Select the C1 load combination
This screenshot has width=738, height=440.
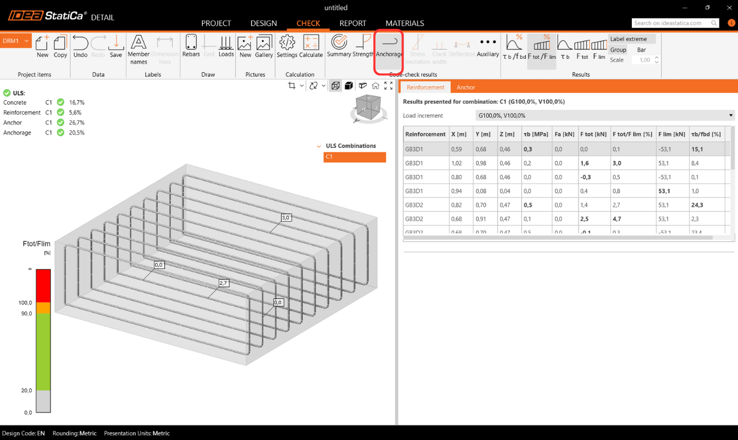tap(355, 157)
